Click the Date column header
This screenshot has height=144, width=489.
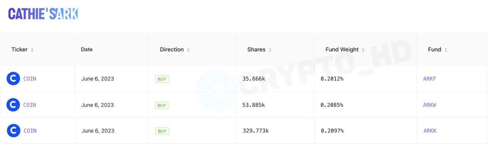(87, 49)
